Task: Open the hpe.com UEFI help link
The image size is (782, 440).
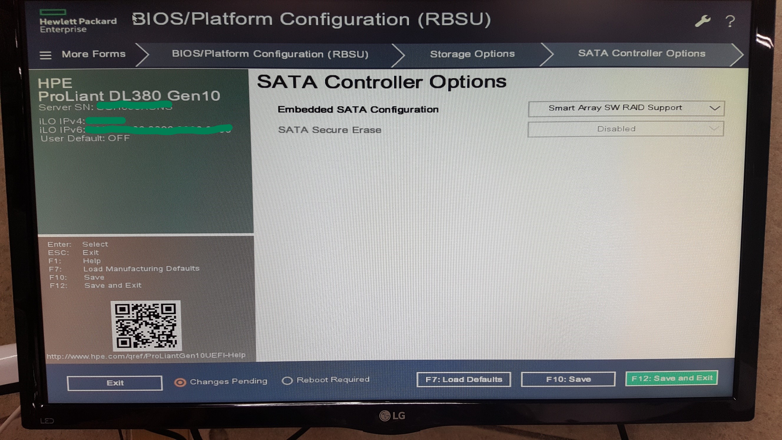Action: [x=146, y=355]
